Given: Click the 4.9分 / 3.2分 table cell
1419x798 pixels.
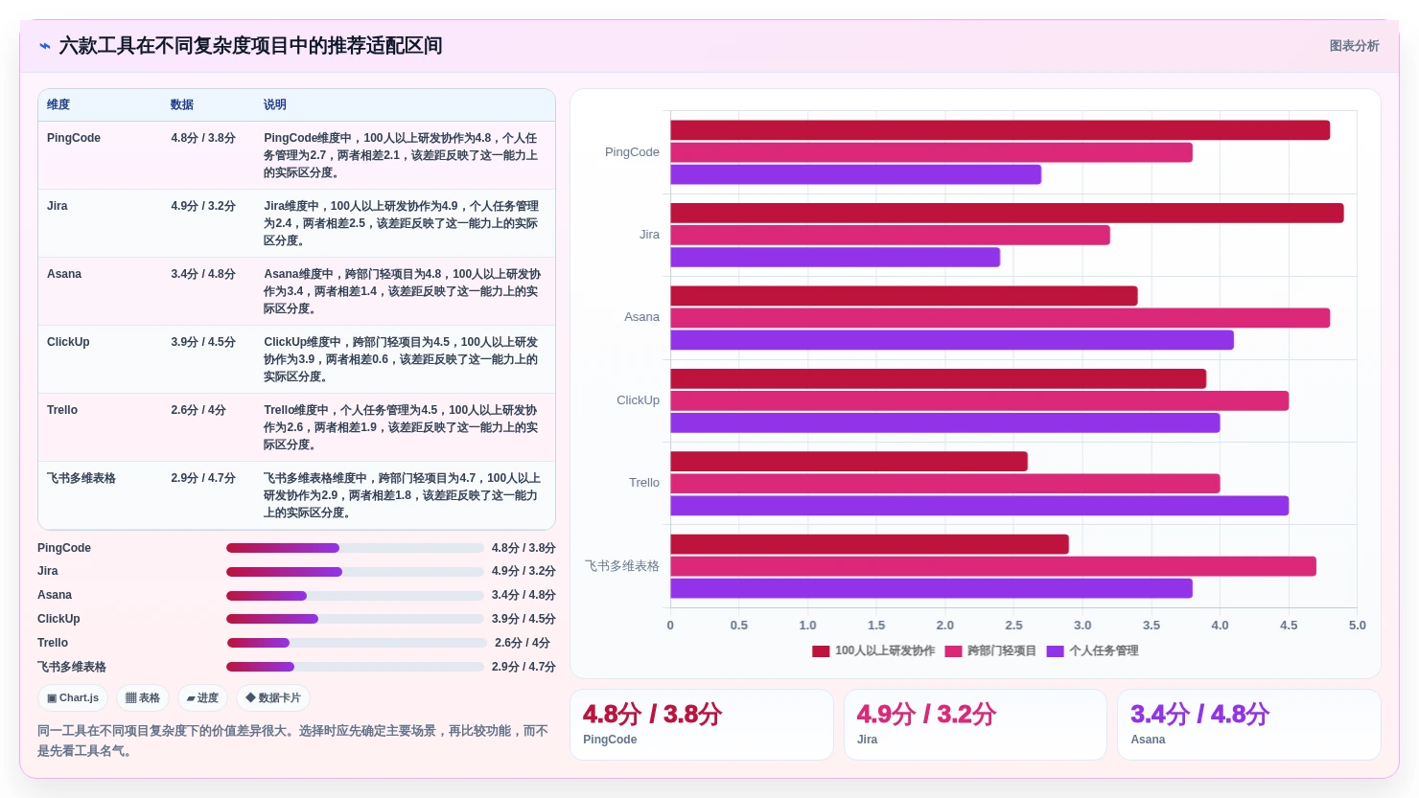Looking at the screenshot, I should (203, 206).
